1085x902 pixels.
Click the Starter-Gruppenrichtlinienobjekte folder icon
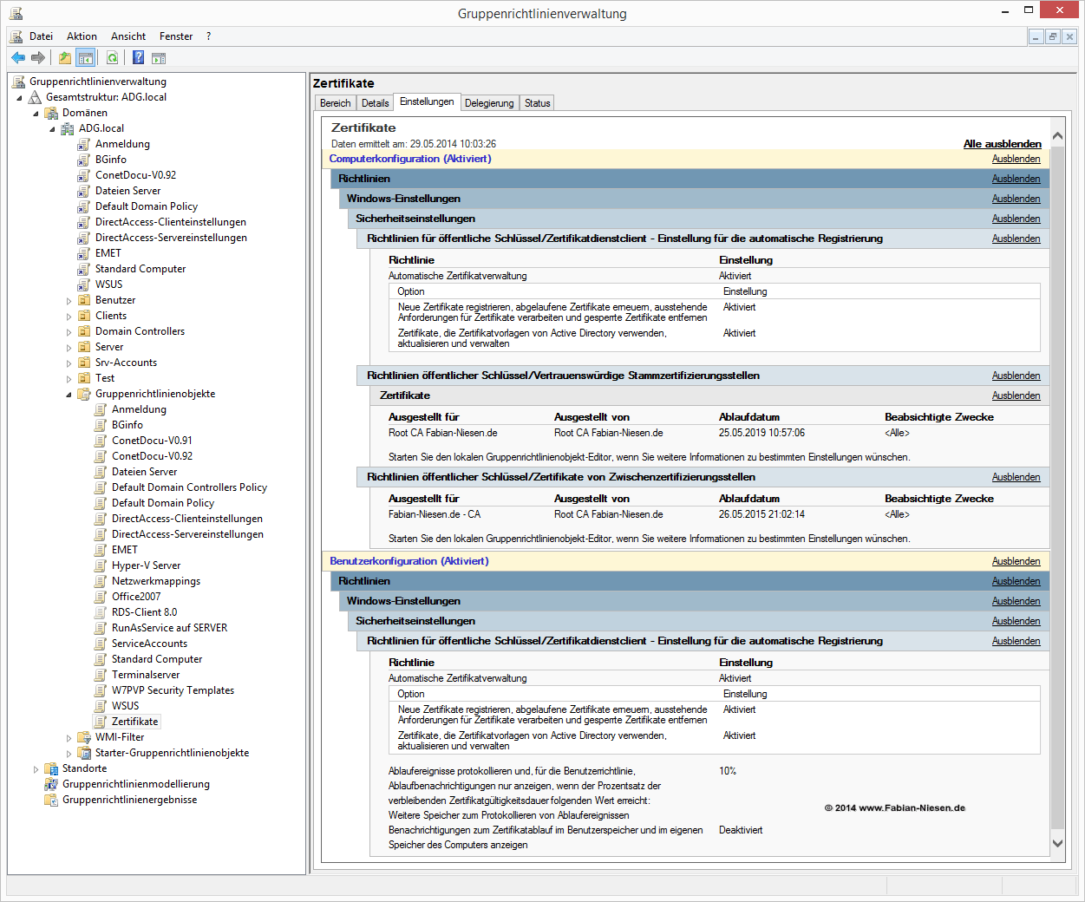(x=84, y=753)
